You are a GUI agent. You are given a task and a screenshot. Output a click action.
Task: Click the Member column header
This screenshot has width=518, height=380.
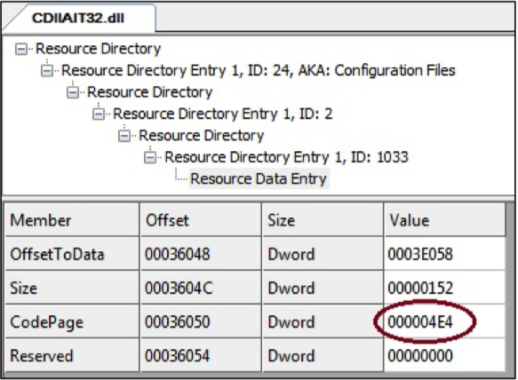pos(72,219)
